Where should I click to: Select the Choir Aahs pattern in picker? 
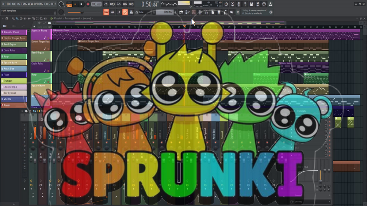14,50
